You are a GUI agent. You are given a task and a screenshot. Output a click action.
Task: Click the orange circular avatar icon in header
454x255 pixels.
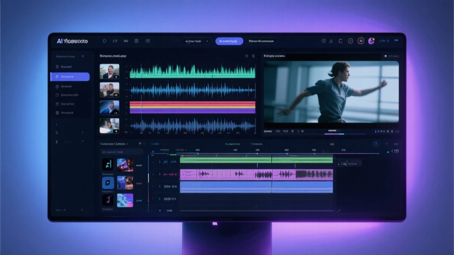point(361,41)
